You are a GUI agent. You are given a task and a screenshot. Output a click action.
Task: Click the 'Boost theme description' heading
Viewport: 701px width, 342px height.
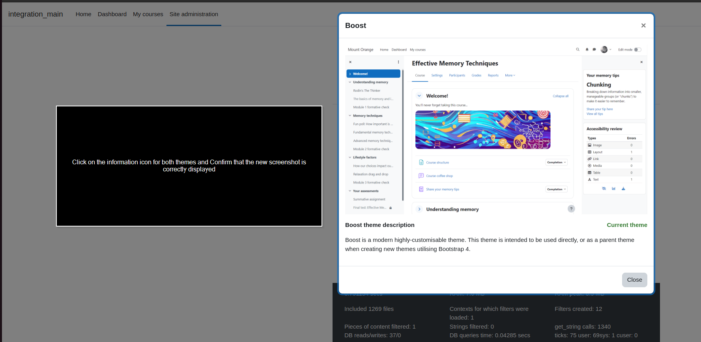[x=379, y=225]
